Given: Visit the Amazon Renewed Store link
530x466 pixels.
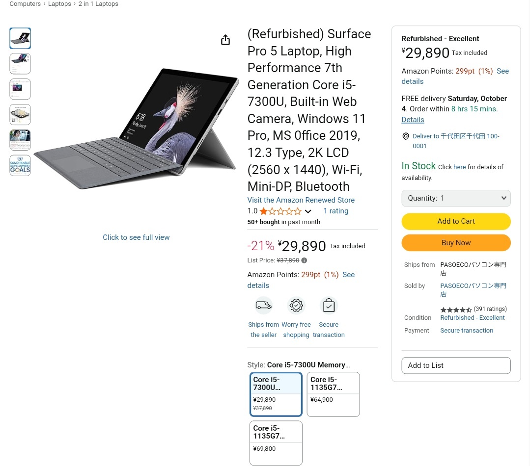Looking at the screenshot, I should pyautogui.click(x=301, y=200).
